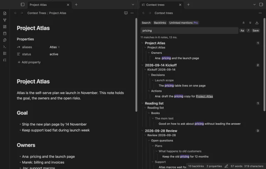Click the export download icon above search
The width and height of the screenshot is (266, 169).
pos(257,23)
